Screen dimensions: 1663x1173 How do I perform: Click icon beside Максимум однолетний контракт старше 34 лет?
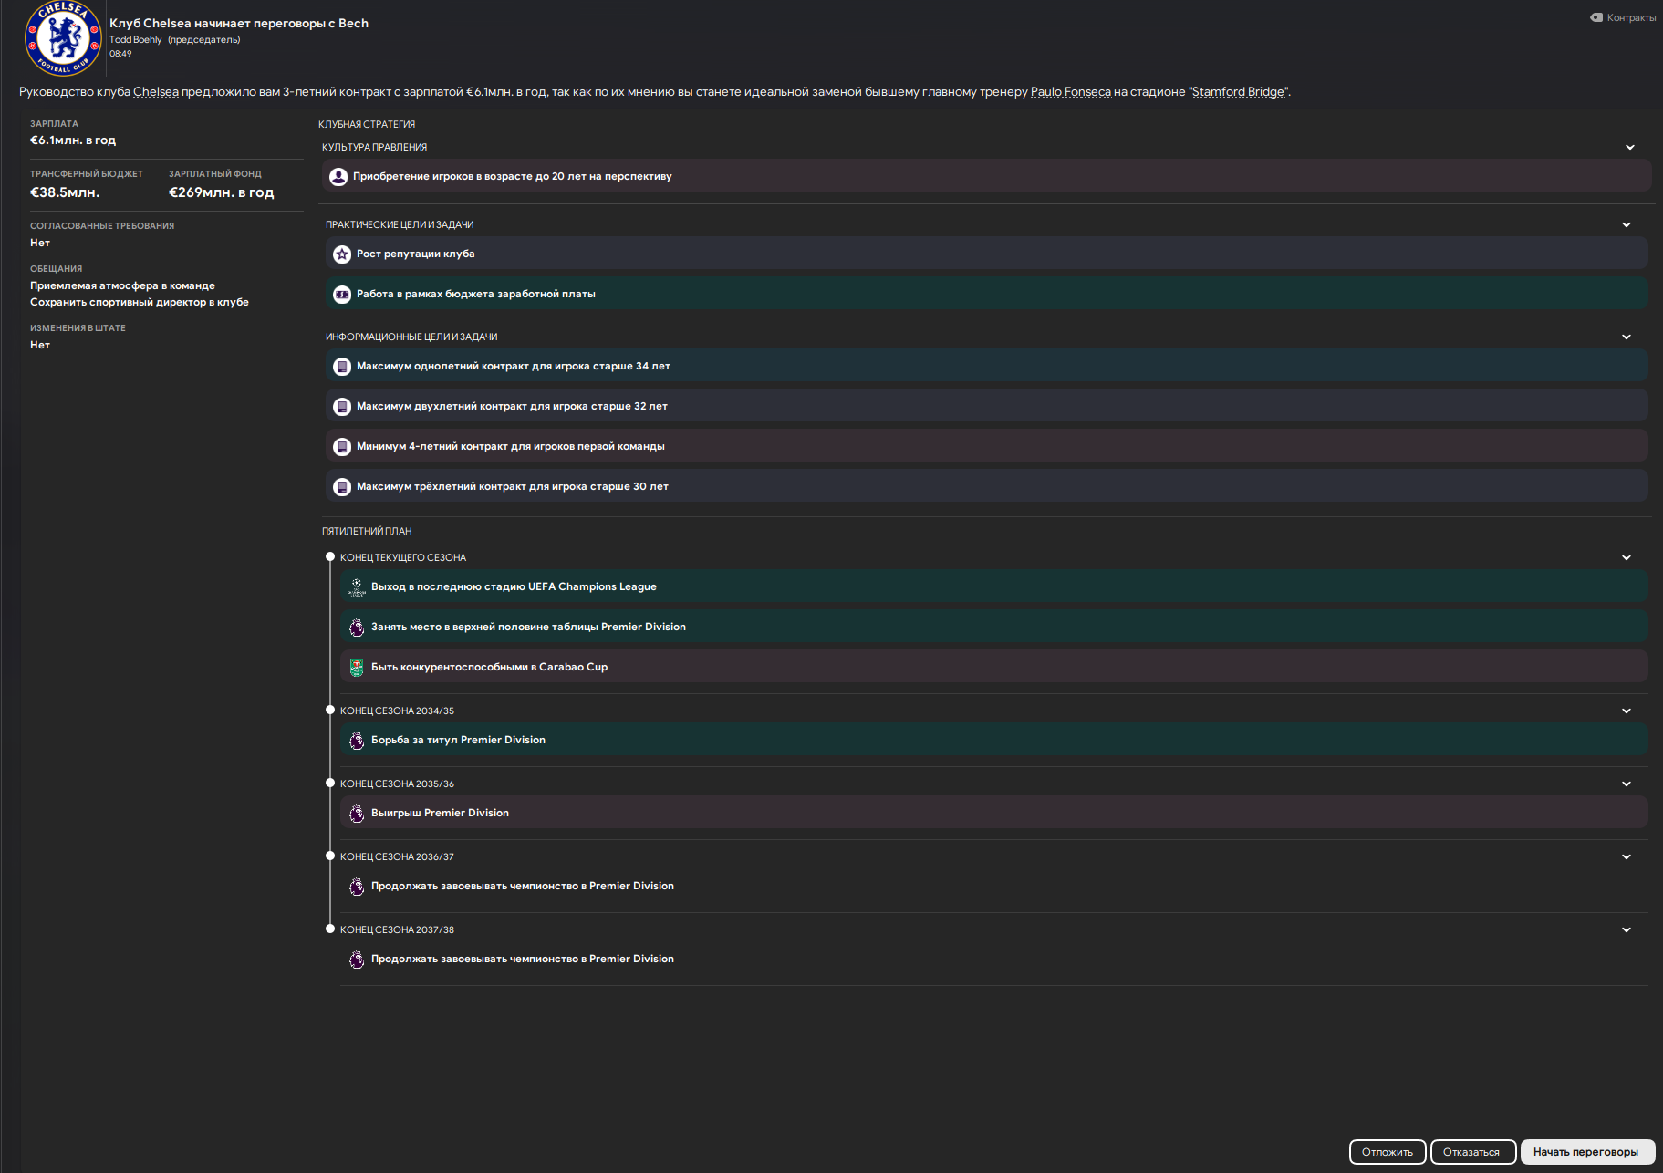[x=342, y=367]
